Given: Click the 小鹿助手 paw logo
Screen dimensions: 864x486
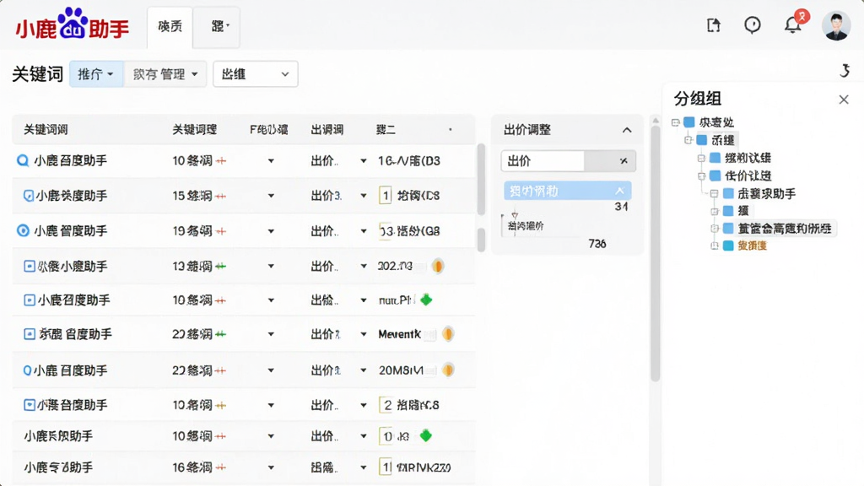Looking at the screenshot, I should coord(73,23).
